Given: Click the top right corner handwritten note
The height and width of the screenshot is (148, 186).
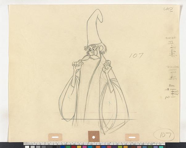Looking at the screenshot, I should click(x=168, y=10).
